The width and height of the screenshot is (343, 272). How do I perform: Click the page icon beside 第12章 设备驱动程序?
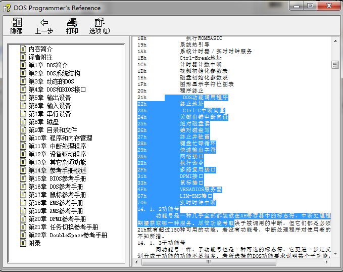coord(23,154)
